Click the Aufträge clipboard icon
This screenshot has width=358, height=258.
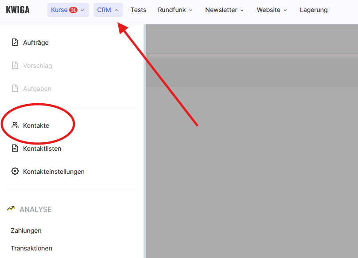[15, 43]
